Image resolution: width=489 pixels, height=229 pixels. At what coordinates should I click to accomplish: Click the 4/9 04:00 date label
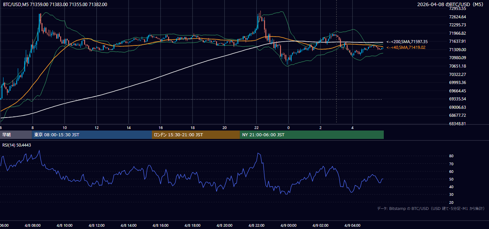click(x=352, y=226)
